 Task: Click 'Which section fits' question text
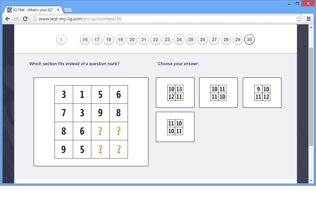click(x=74, y=64)
